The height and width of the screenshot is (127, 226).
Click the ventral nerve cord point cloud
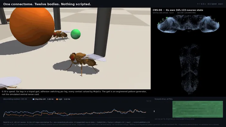pos(190,69)
